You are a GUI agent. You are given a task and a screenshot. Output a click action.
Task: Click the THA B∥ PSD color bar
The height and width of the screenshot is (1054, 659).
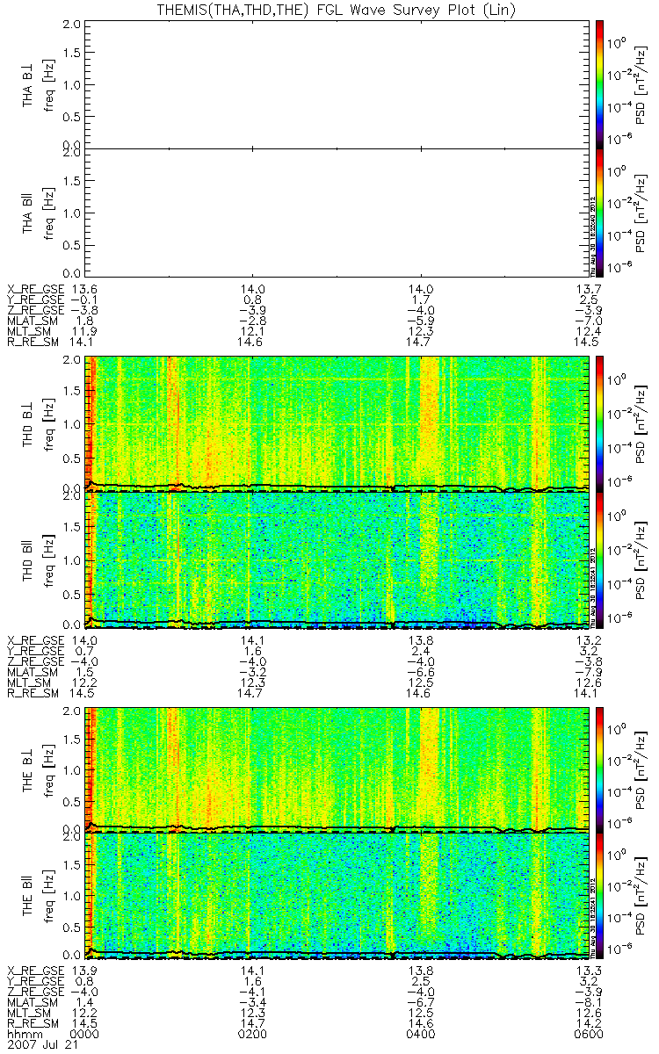click(x=599, y=212)
